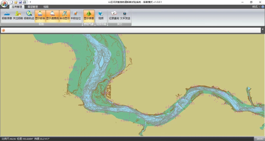This screenshot has width=265, height=141.
Task: Click the DEMO button in status bar
Action: click(x=260, y=139)
